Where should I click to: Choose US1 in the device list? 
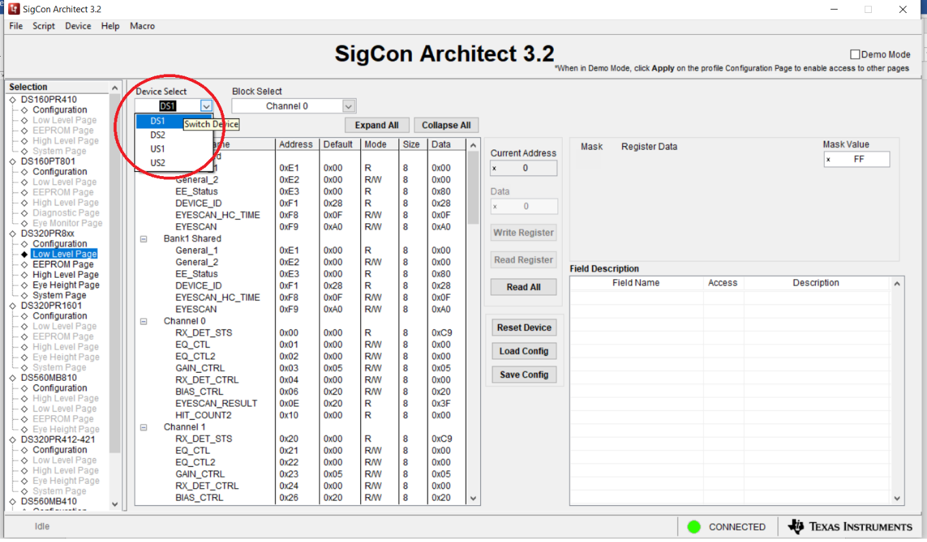[x=158, y=149]
